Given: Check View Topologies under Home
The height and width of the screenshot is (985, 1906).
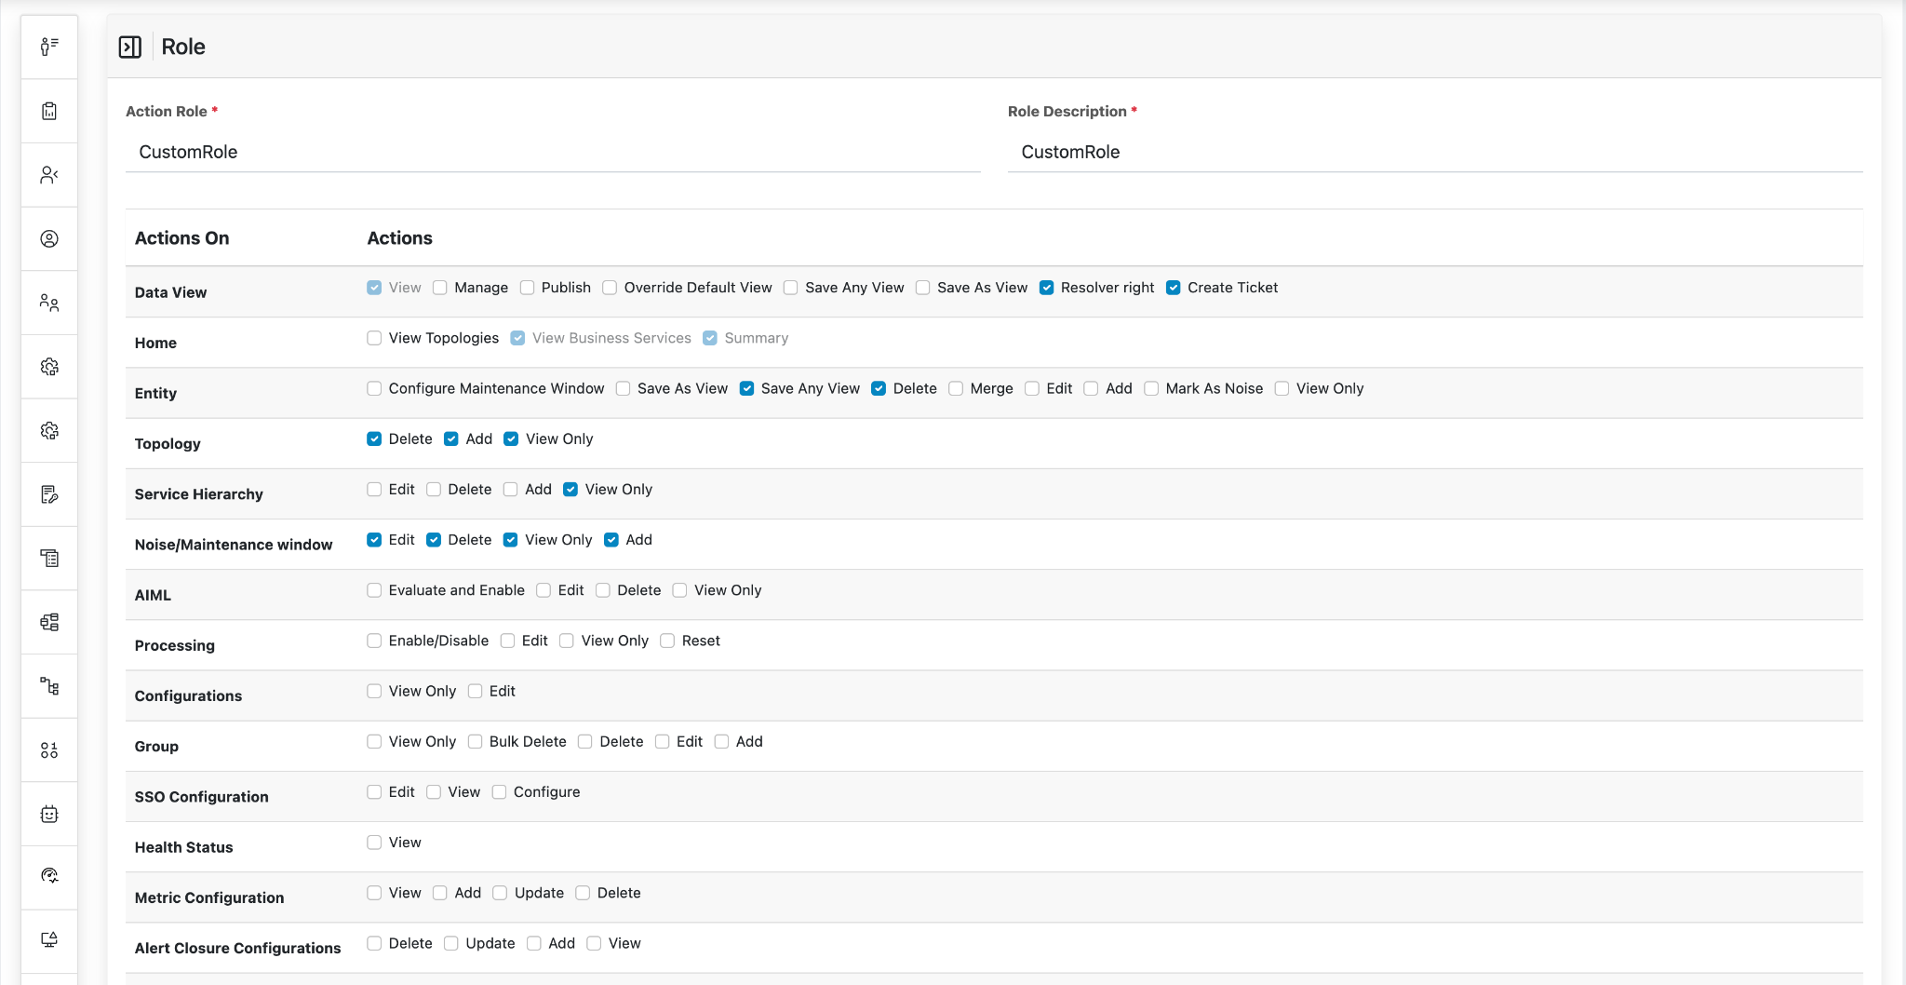Looking at the screenshot, I should coord(374,338).
